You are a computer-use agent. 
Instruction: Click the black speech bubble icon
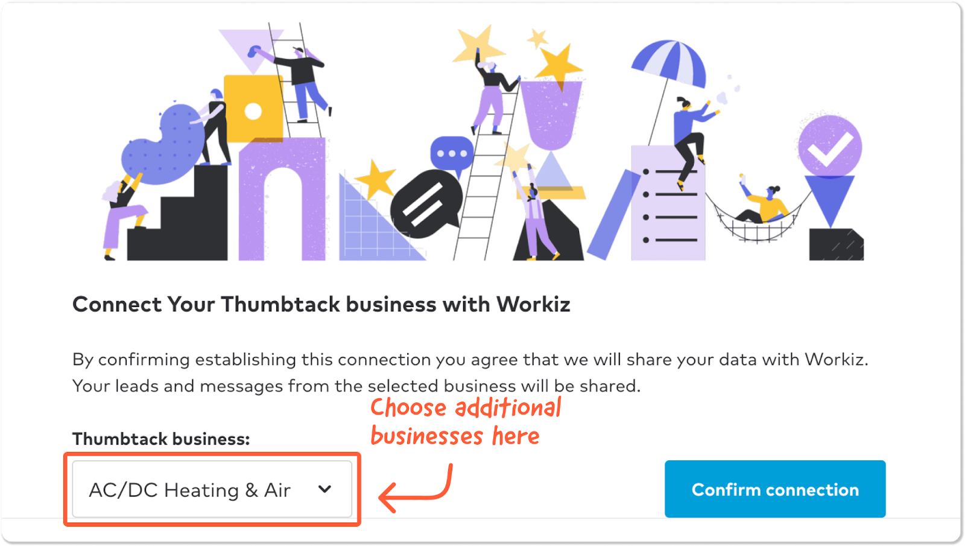pyautogui.click(x=426, y=205)
